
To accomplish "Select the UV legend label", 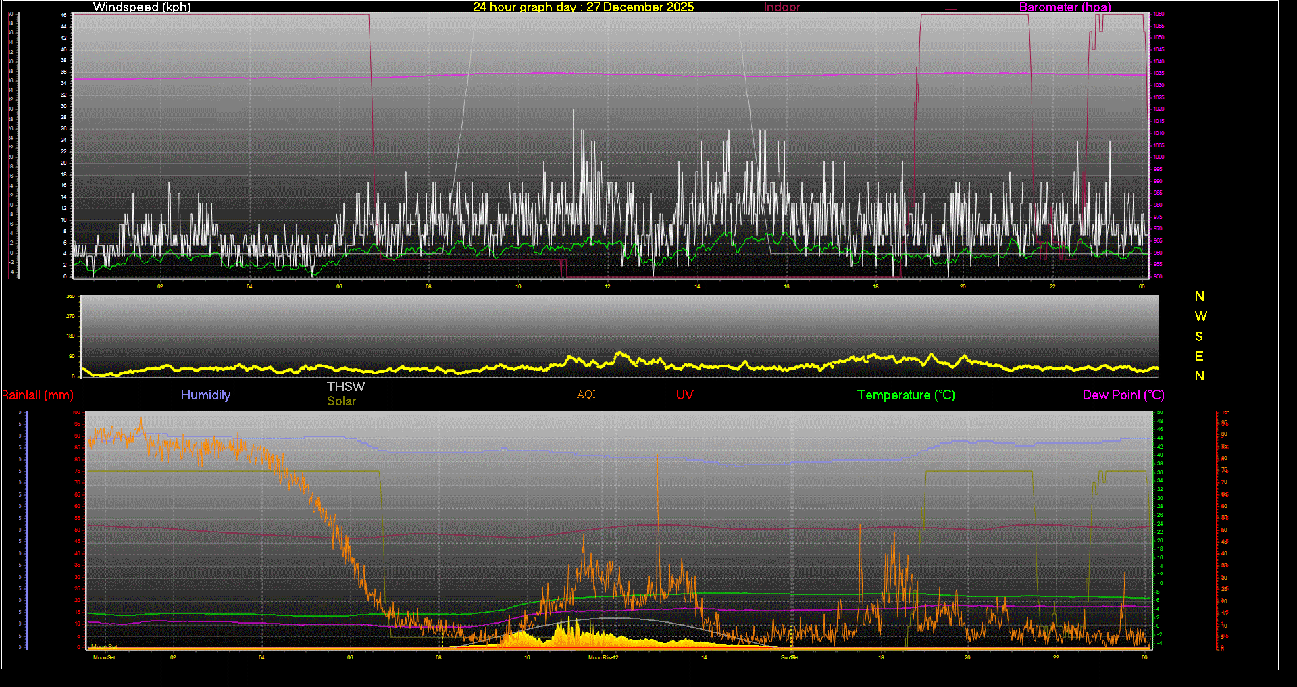I will (x=684, y=395).
